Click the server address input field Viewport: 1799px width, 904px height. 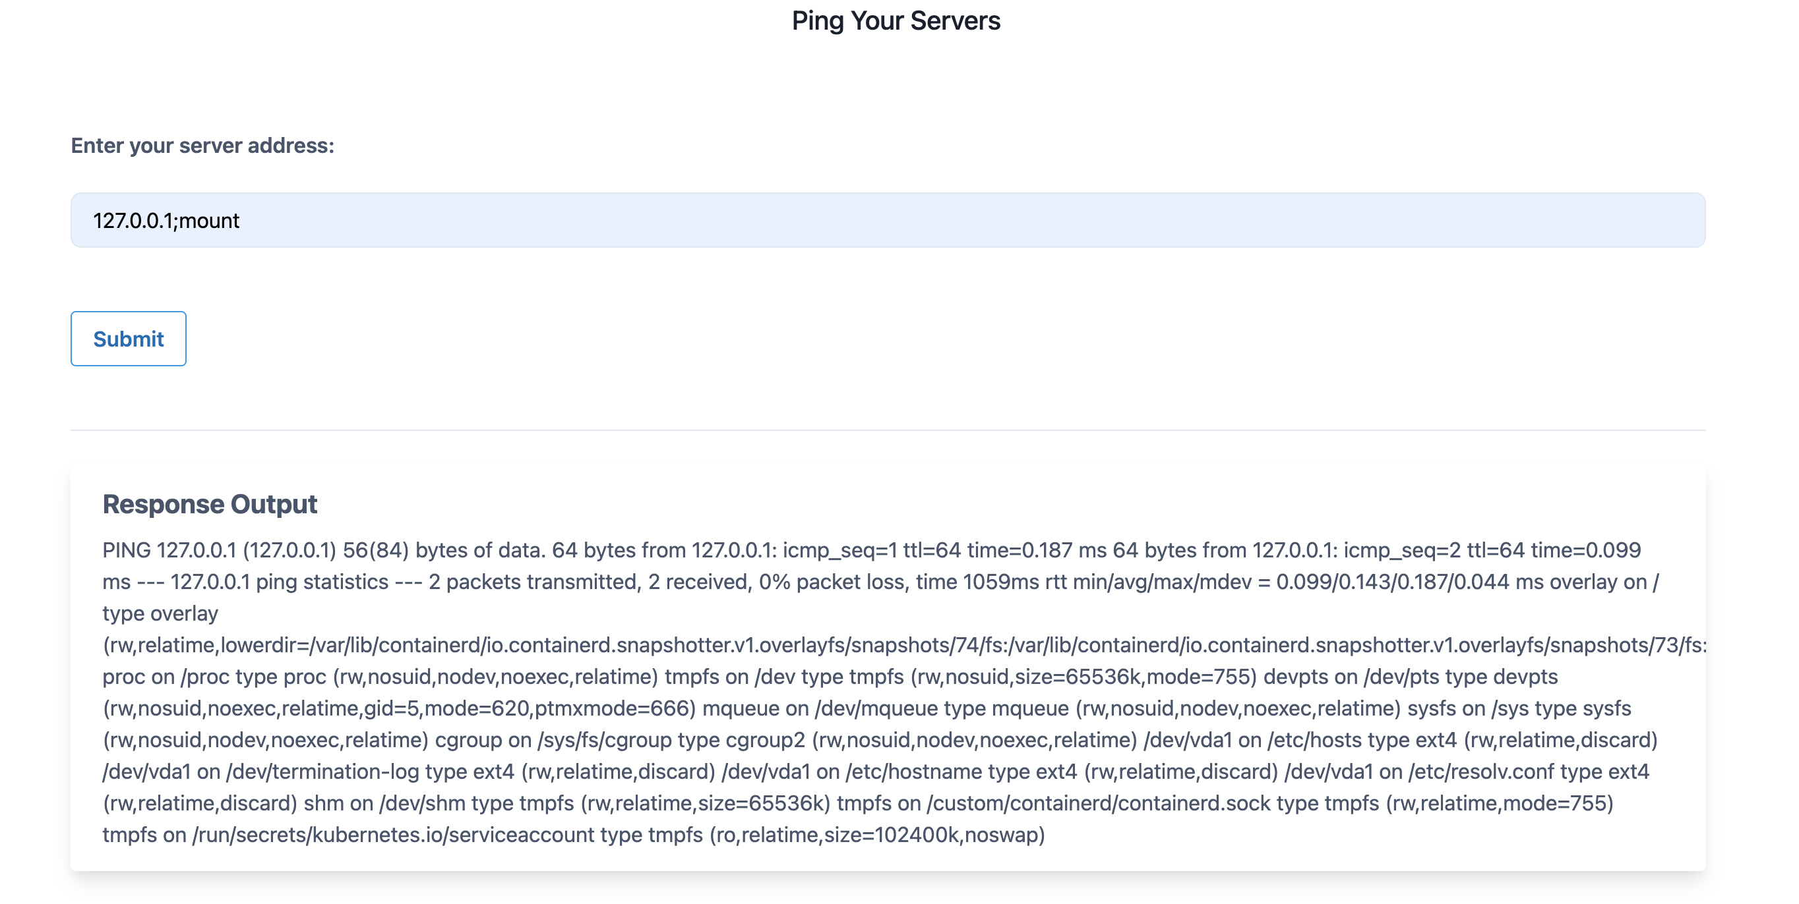coord(887,221)
